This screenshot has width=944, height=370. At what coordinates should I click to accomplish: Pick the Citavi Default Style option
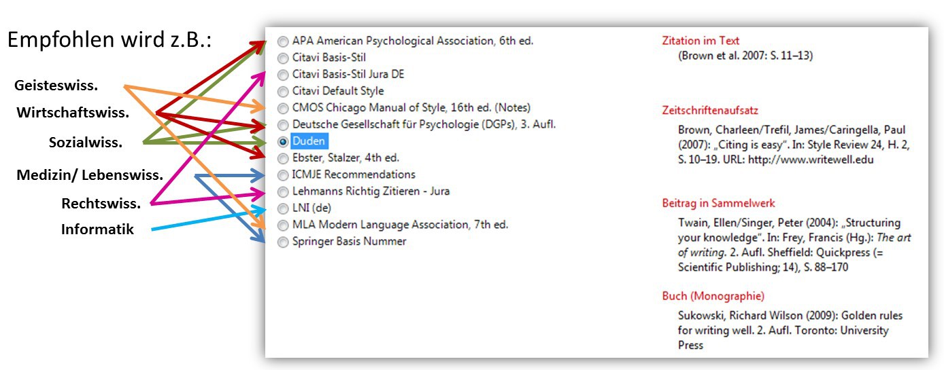tap(284, 92)
